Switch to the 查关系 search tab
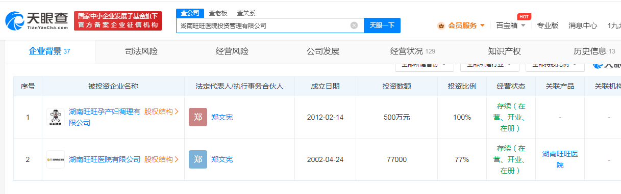 [x=246, y=13]
